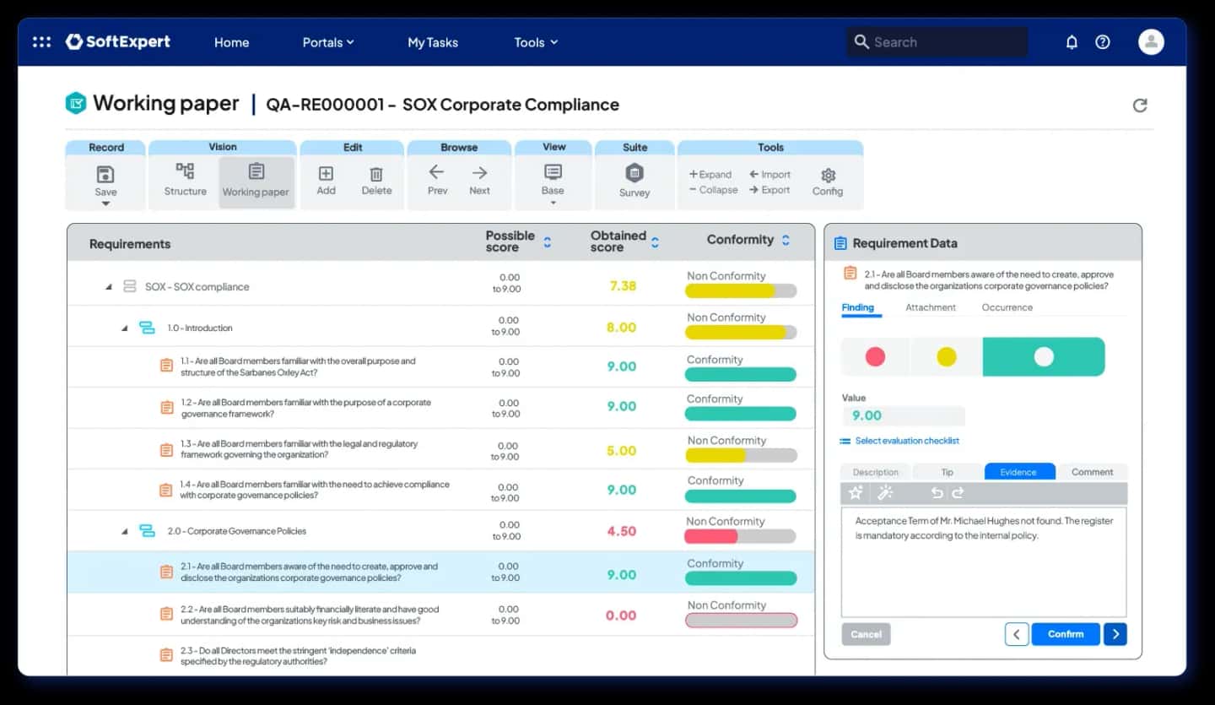
Task: Go to Prev requirement arrow
Action: (x=436, y=173)
